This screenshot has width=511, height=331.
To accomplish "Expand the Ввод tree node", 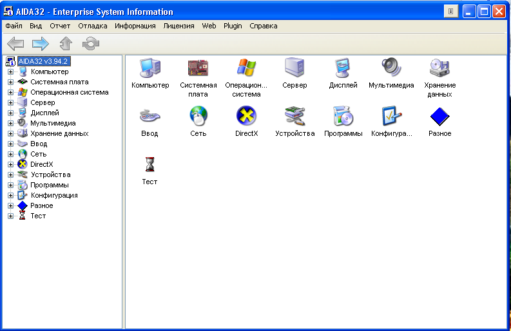I will pos(10,144).
